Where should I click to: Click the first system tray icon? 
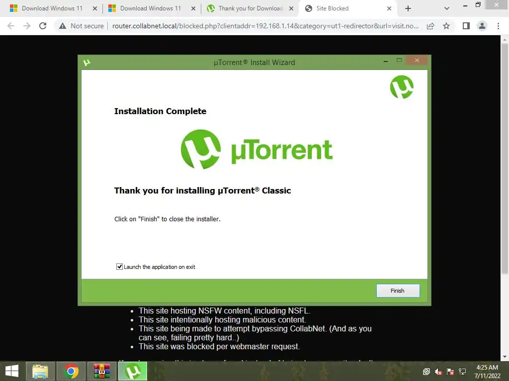click(x=426, y=372)
